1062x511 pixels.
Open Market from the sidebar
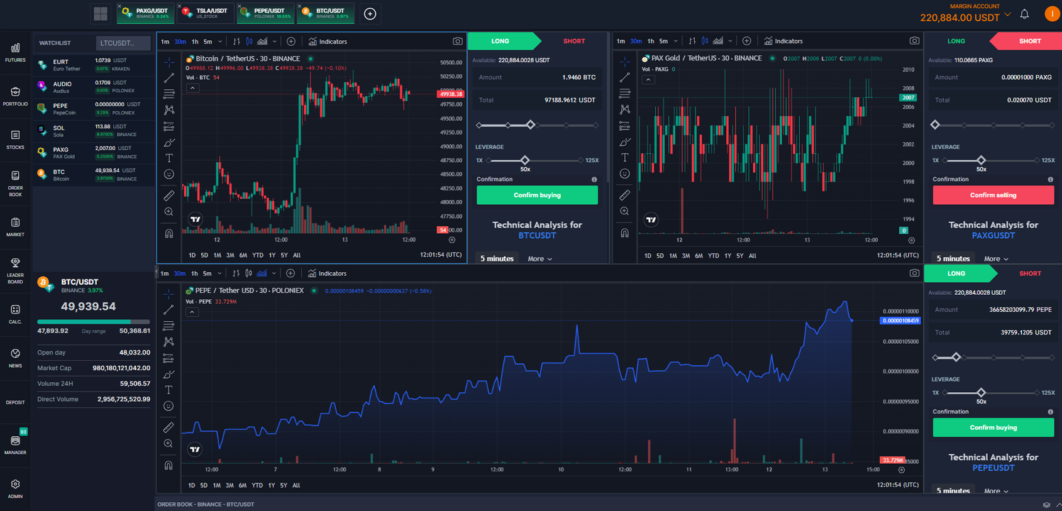(15, 227)
